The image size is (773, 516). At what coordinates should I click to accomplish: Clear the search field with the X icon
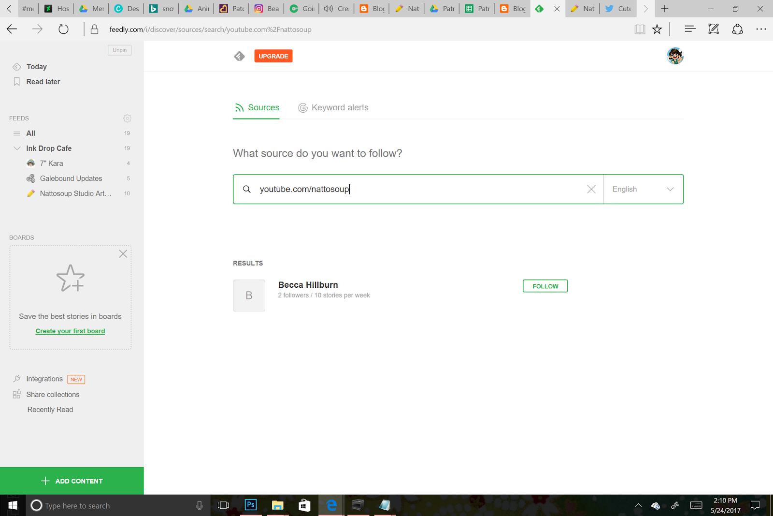coord(591,189)
